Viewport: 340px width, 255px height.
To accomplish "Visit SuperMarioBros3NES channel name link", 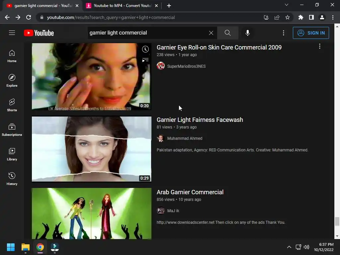I will coord(186,66).
